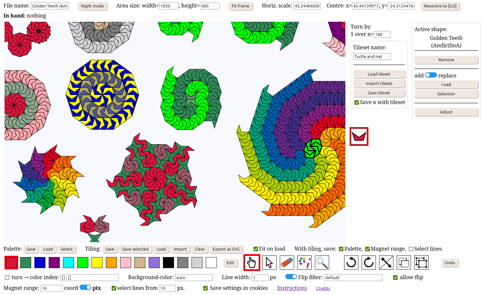Select the red tile shape thumbnail

(x=359, y=136)
